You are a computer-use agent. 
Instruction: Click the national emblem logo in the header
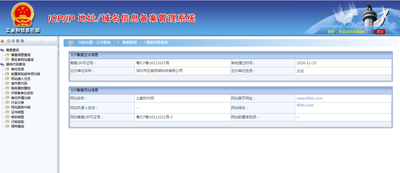click(23, 16)
